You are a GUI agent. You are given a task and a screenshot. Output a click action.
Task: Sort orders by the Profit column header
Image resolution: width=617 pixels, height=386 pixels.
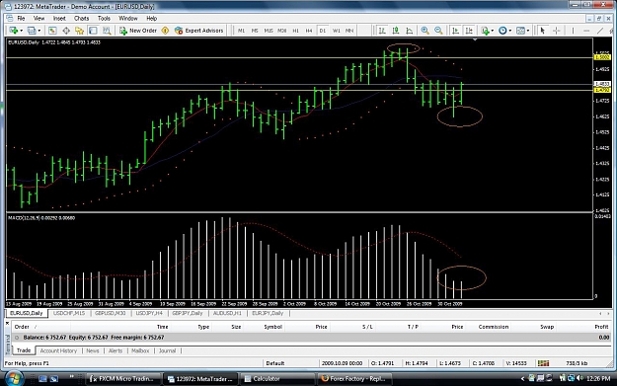(601, 327)
